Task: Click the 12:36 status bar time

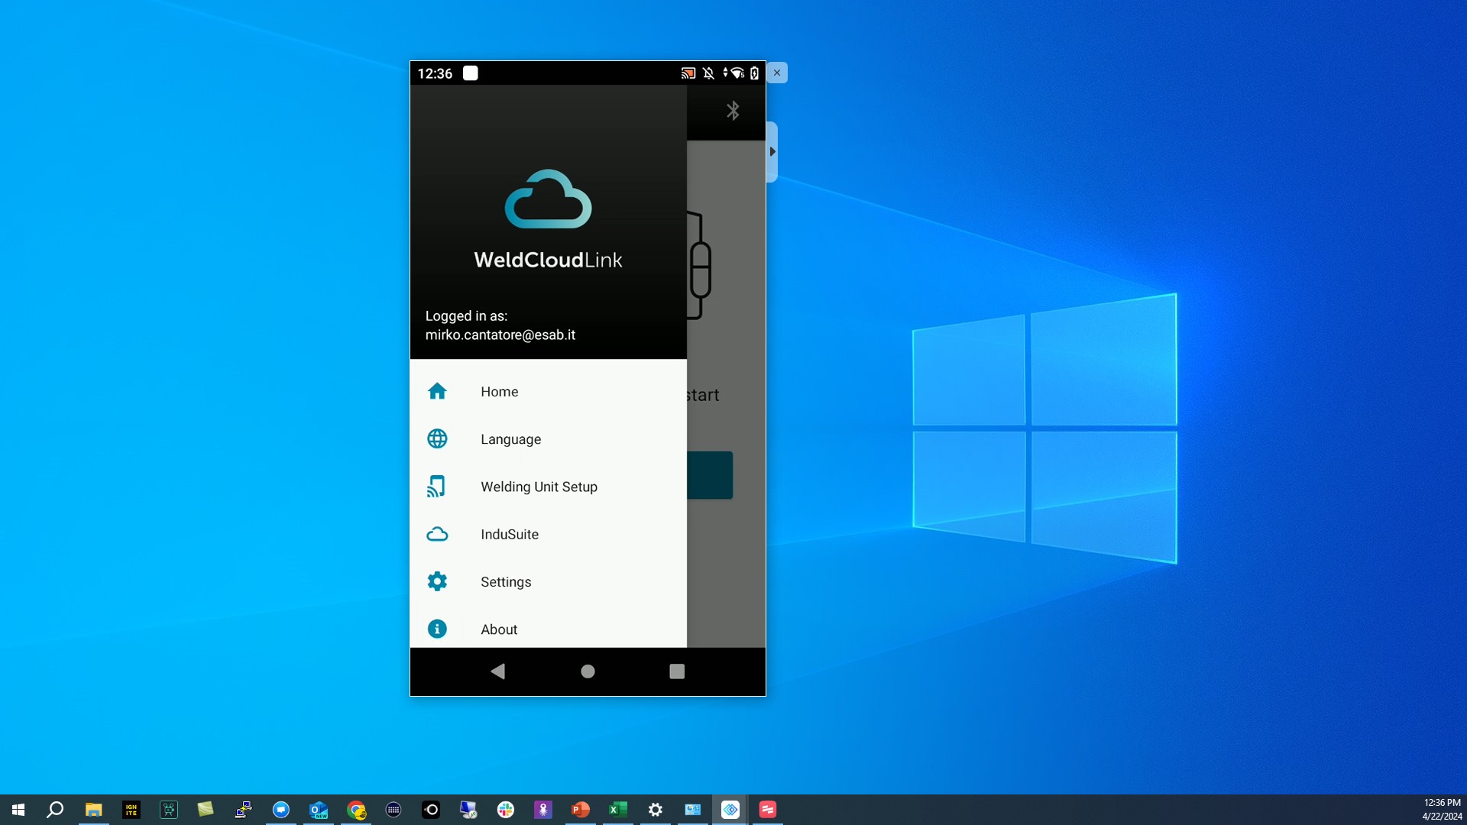Action: [435, 73]
